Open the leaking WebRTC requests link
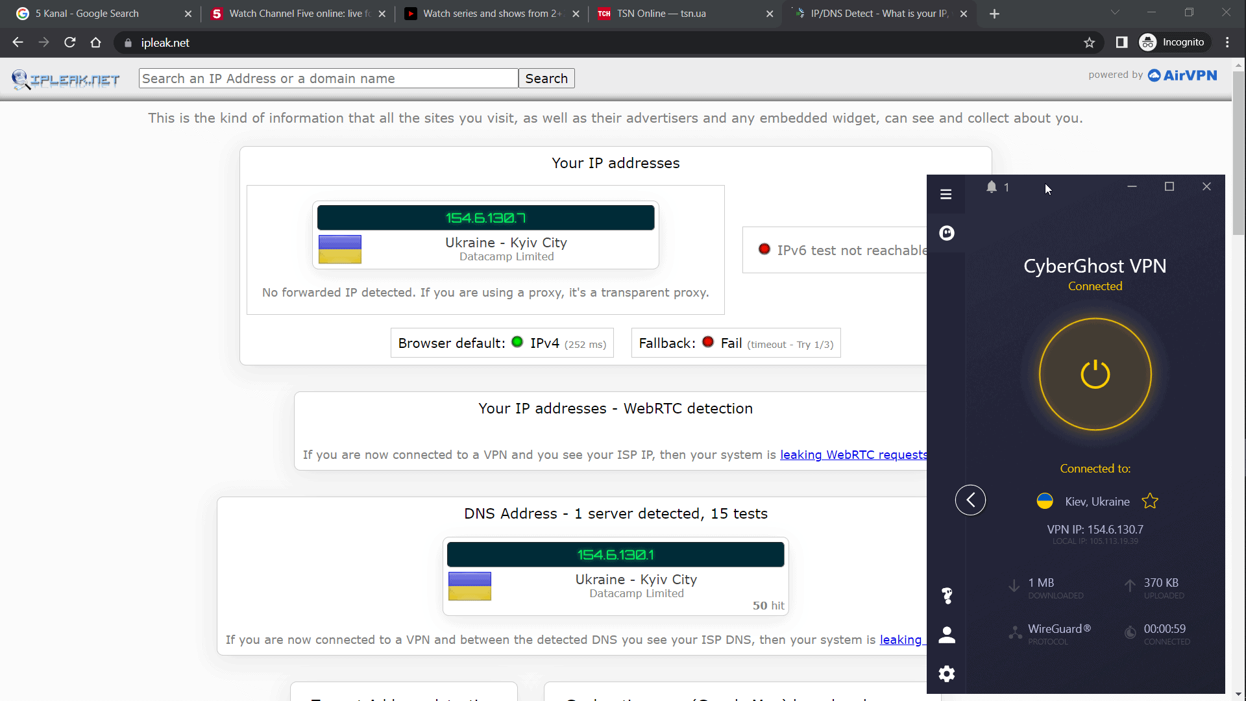The height and width of the screenshot is (701, 1246). pyautogui.click(x=853, y=455)
